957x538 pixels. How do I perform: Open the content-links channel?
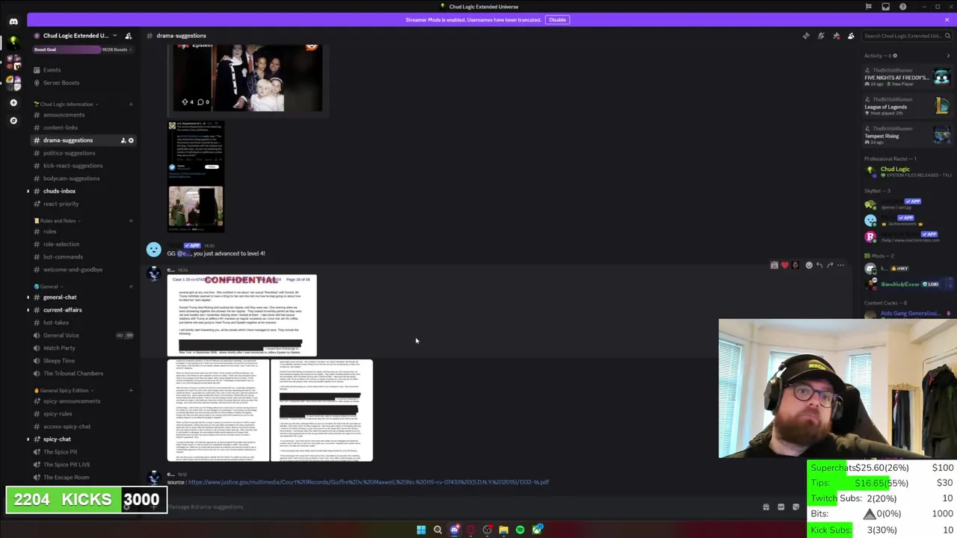point(82,128)
